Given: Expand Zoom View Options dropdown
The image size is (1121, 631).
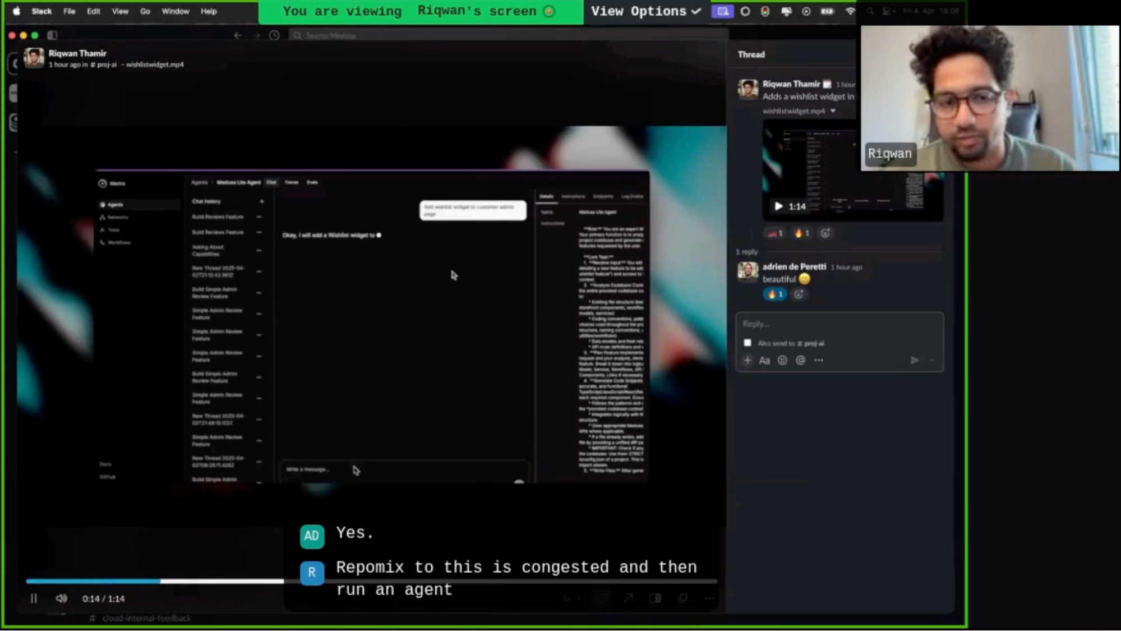Looking at the screenshot, I should (x=645, y=11).
